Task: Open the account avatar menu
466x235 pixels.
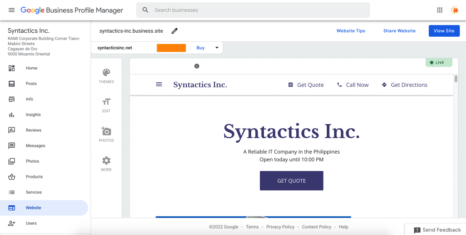Action: 455,10
